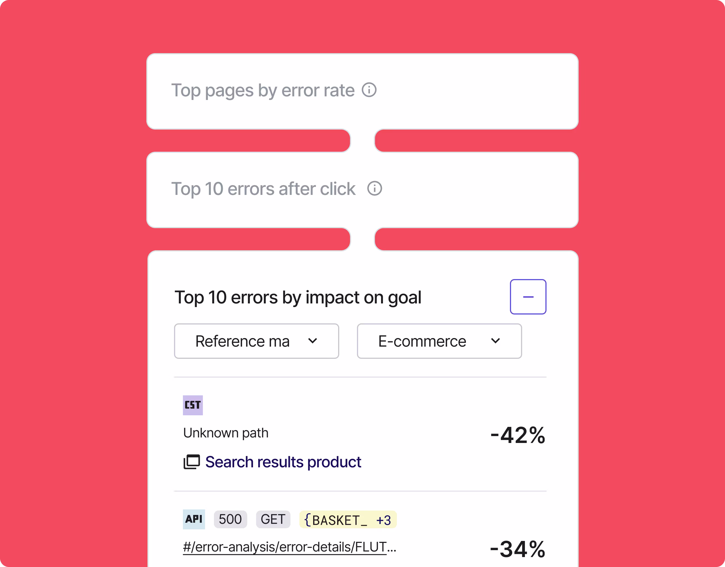Open the Reference ma dropdown
Screen dimensions: 725x567
257,341
